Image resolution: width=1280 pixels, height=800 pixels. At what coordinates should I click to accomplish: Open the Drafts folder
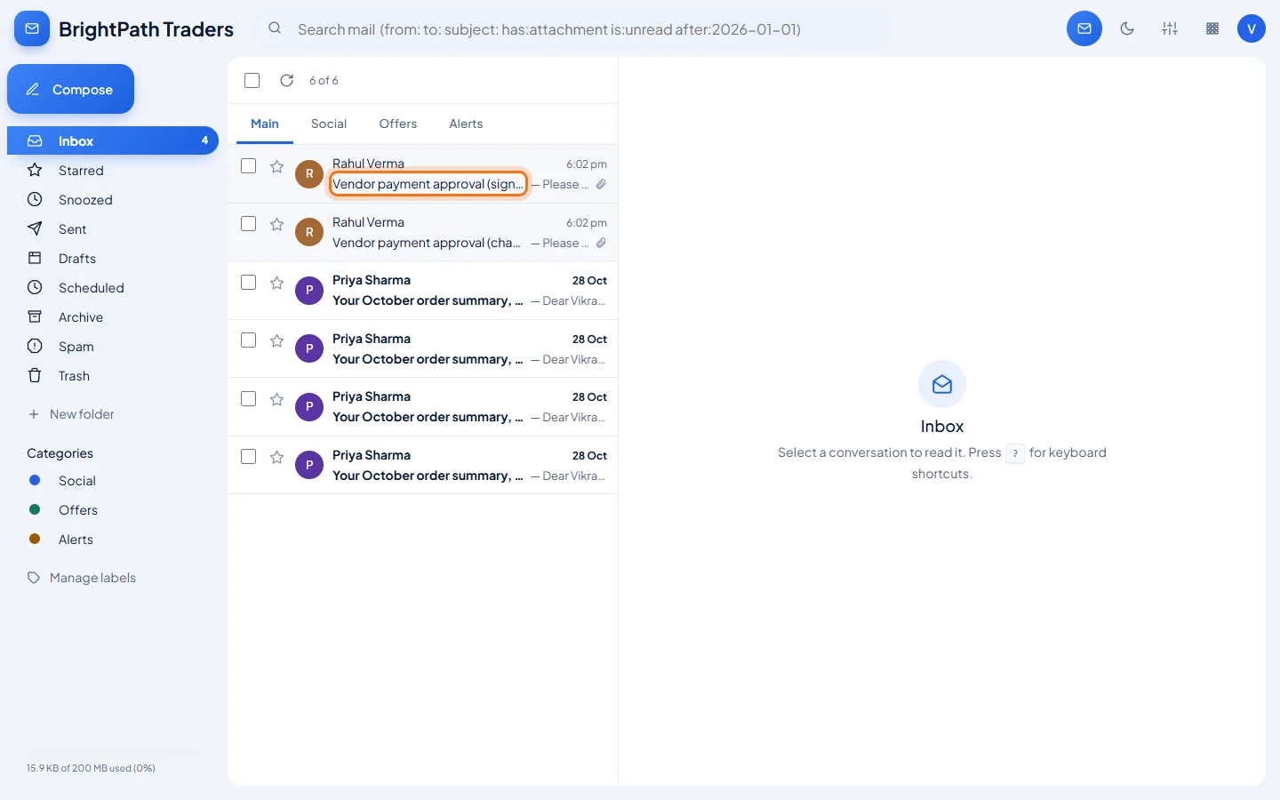[x=113, y=259]
